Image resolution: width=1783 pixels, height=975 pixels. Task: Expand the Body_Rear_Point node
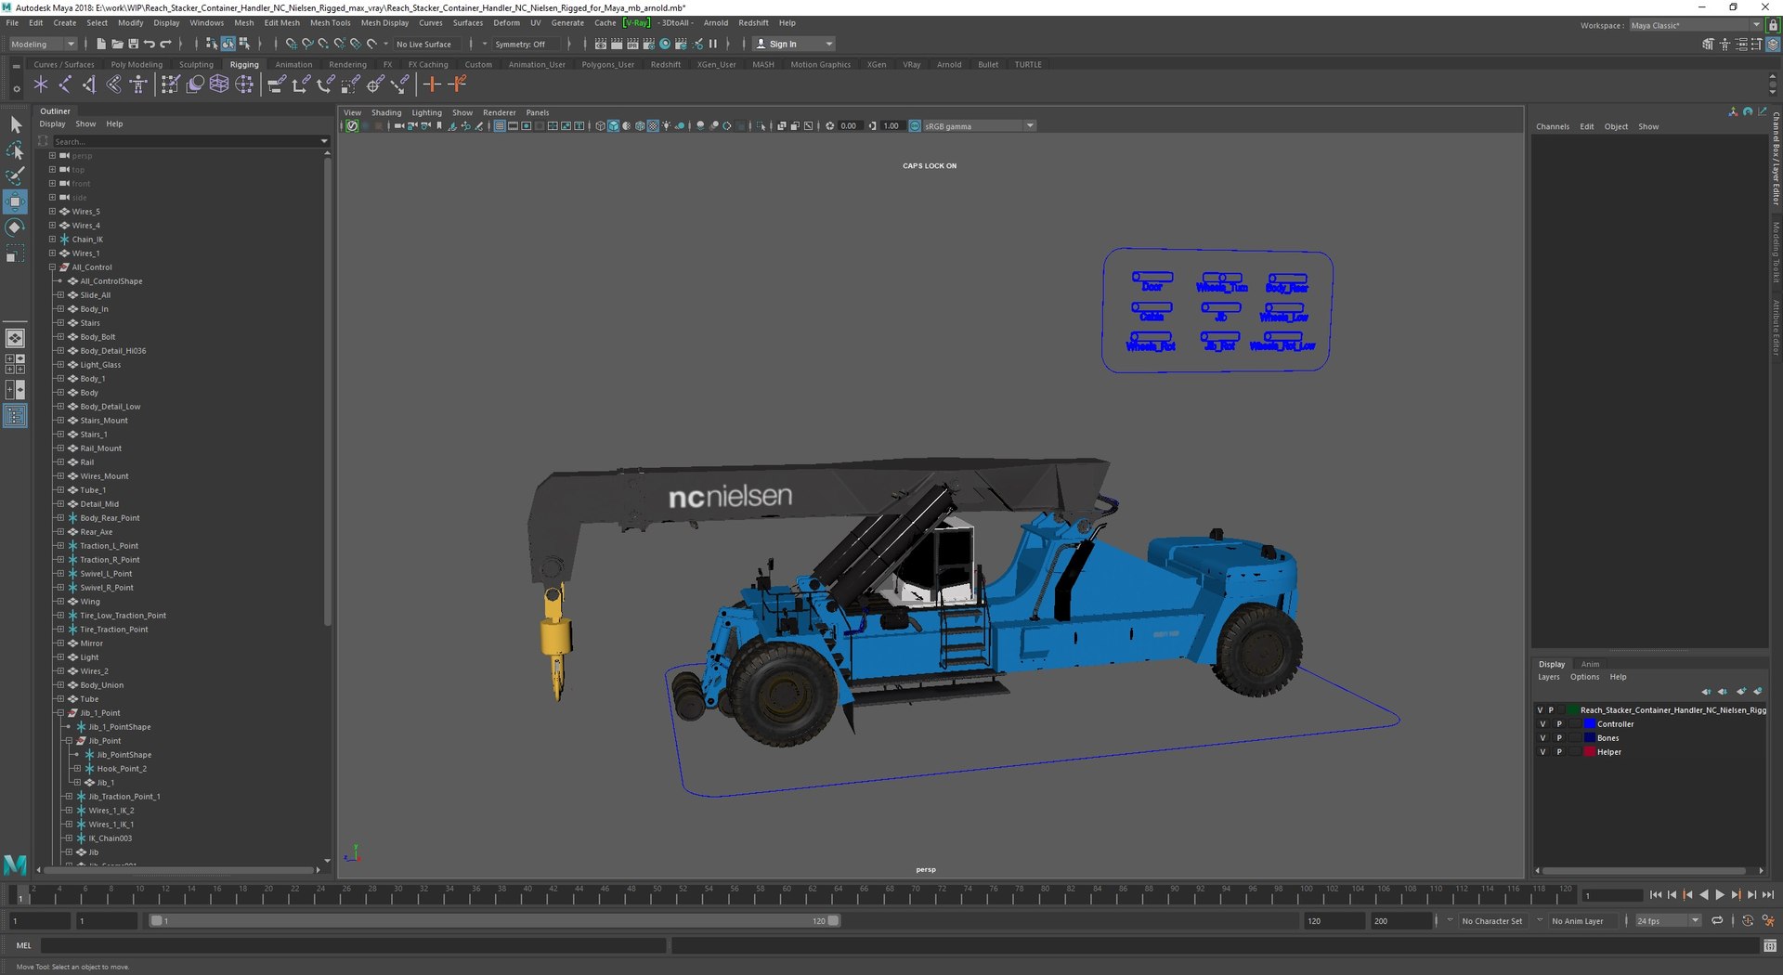(x=60, y=518)
